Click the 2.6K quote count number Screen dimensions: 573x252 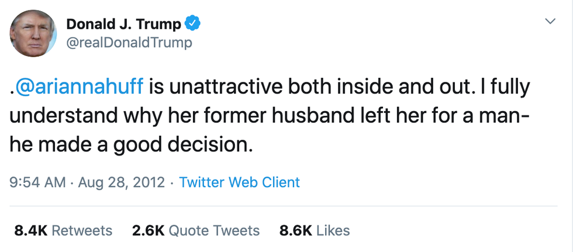[x=148, y=230]
